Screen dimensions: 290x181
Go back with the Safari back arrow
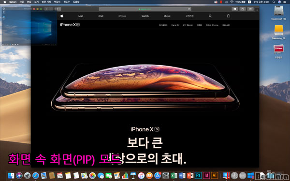[x=46, y=9]
